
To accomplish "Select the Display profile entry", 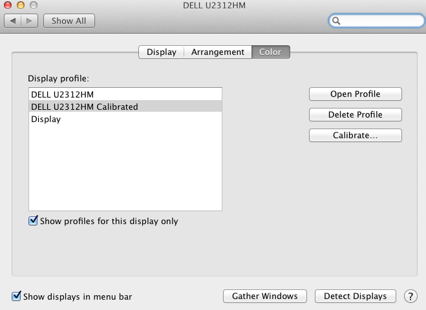I will pos(125,119).
